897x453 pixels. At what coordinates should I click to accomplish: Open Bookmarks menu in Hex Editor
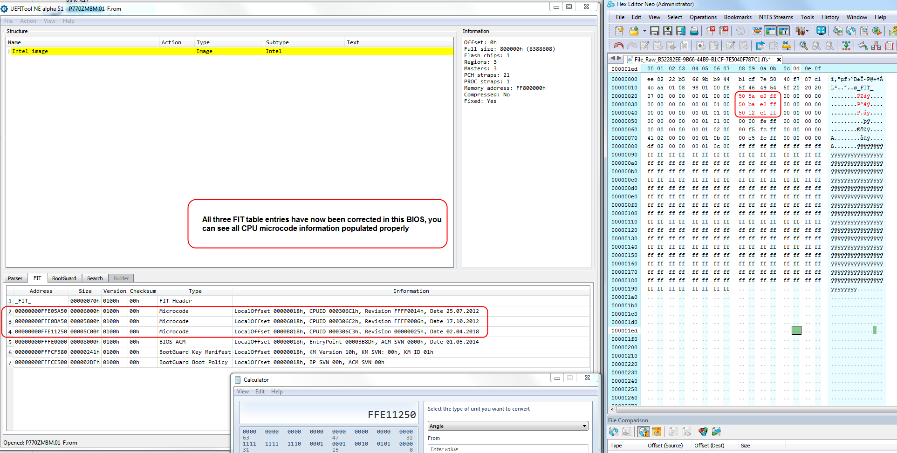point(738,17)
